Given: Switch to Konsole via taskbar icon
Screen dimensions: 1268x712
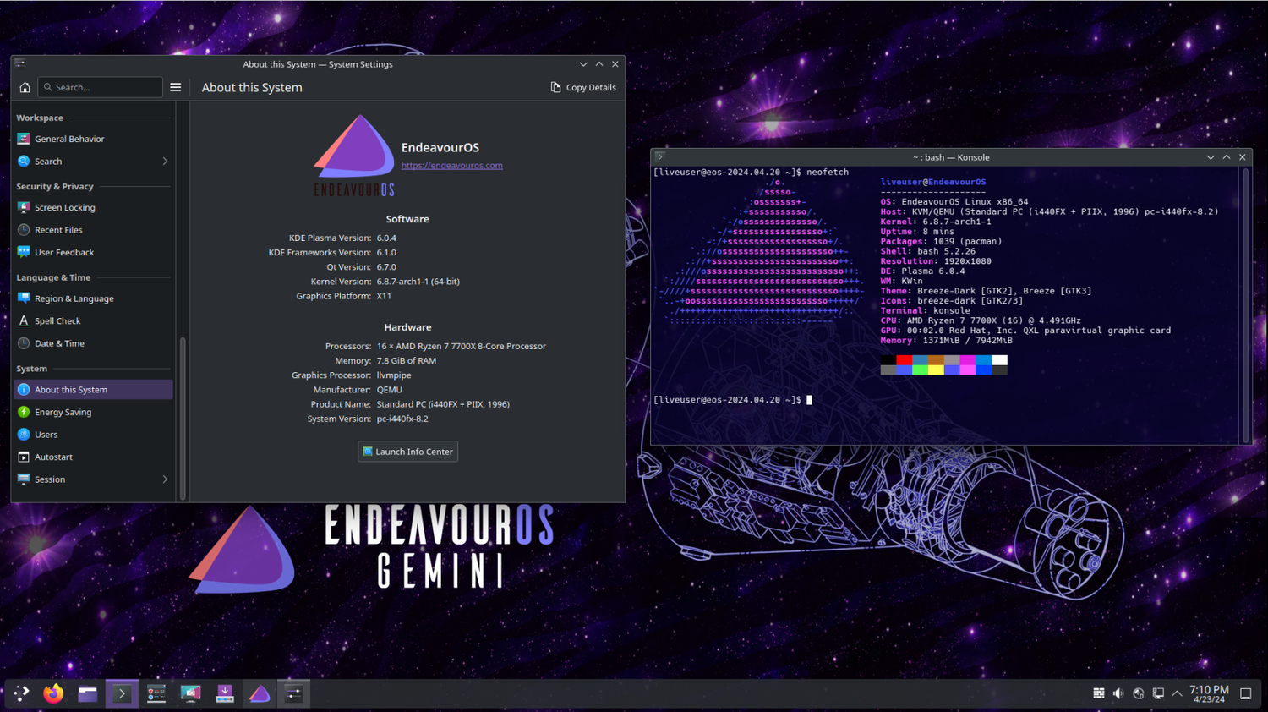Looking at the screenshot, I should click(x=122, y=693).
